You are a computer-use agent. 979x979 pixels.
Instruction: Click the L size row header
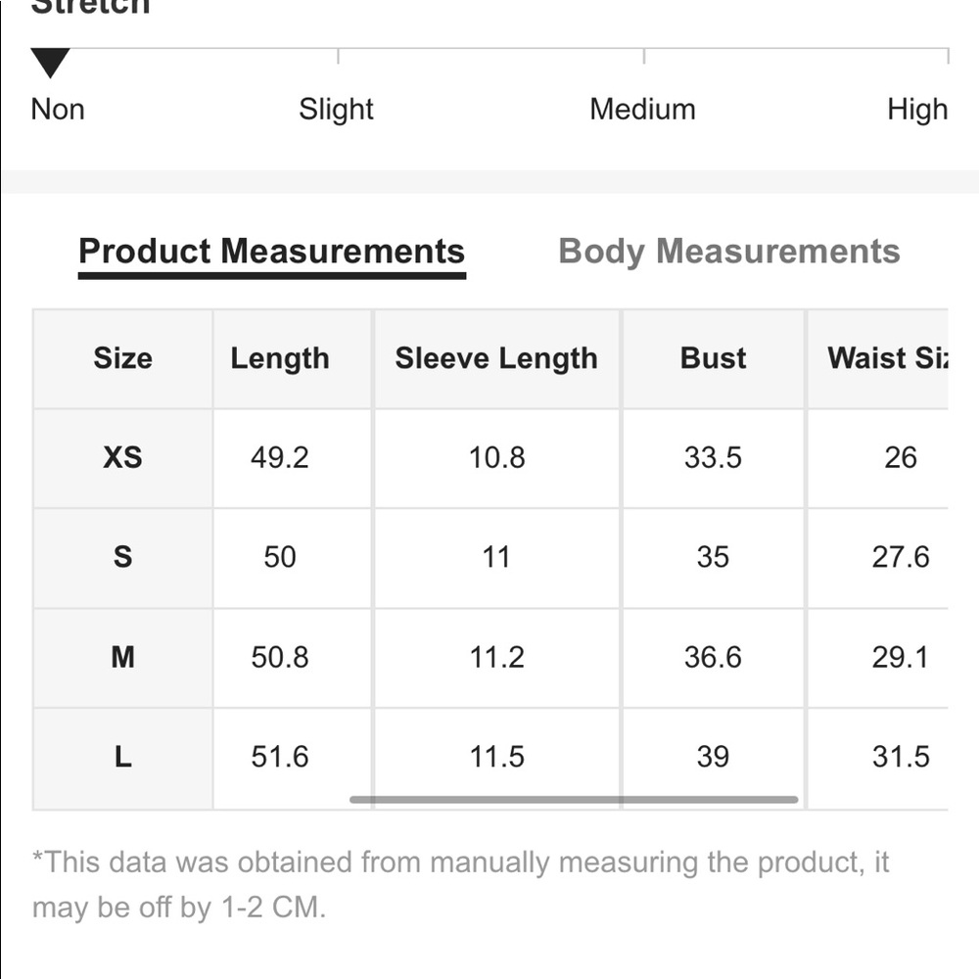pos(122,759)
